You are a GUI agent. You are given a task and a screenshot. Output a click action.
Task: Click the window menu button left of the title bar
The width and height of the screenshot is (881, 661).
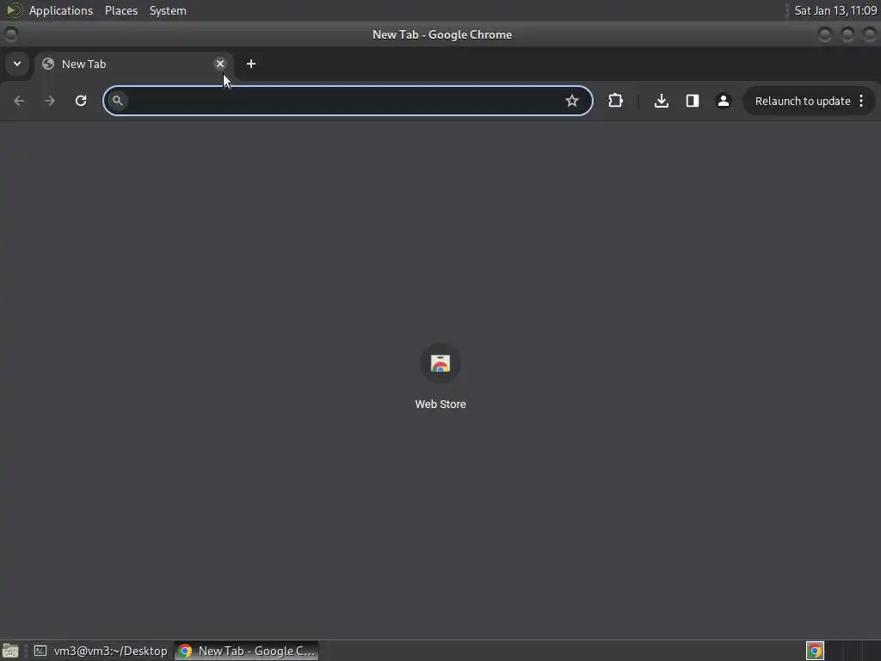[10, 34]
